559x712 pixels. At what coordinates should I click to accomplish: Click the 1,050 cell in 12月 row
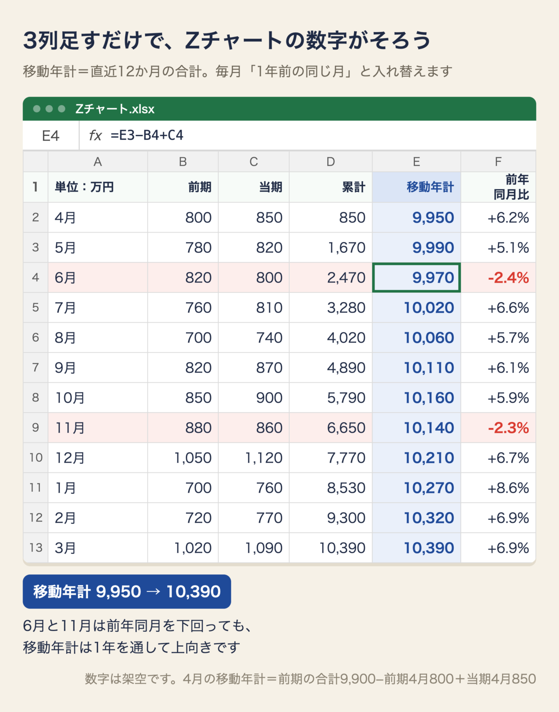[183, 458]
